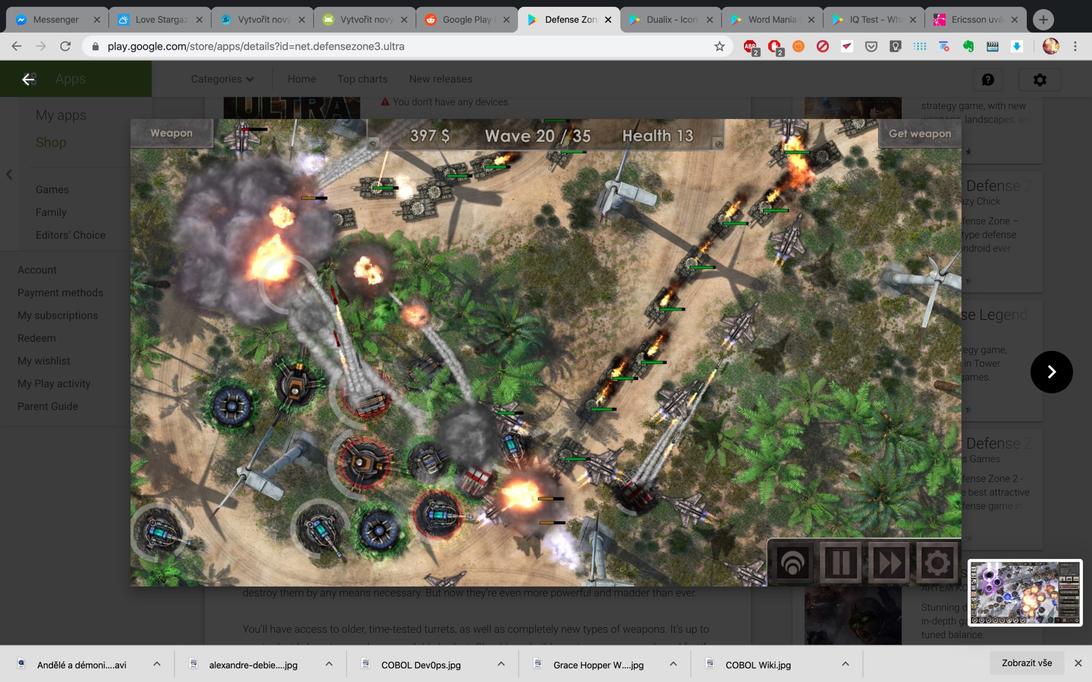This screenshot has width=1092, height=682.
Task: Open the Evernote Web Clipper extension
Action: (x=968, y=46)
